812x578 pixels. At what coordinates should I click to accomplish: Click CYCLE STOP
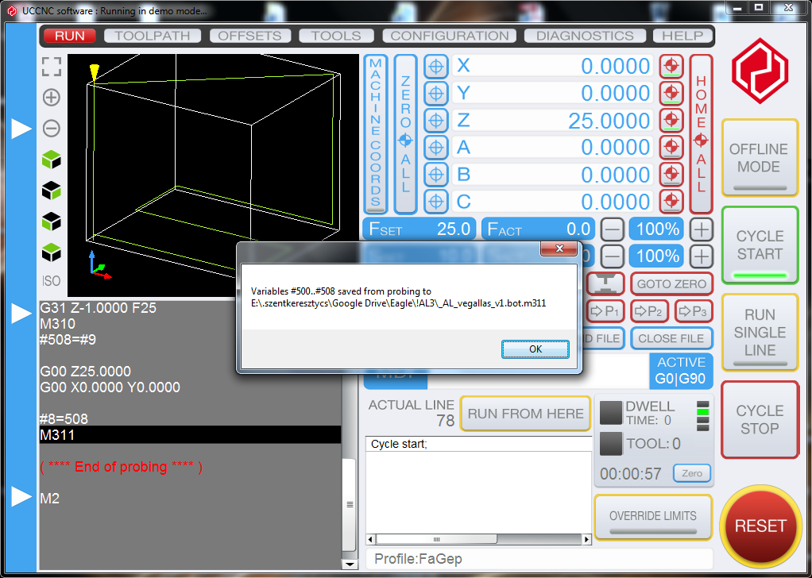click(x=760, y=420)
